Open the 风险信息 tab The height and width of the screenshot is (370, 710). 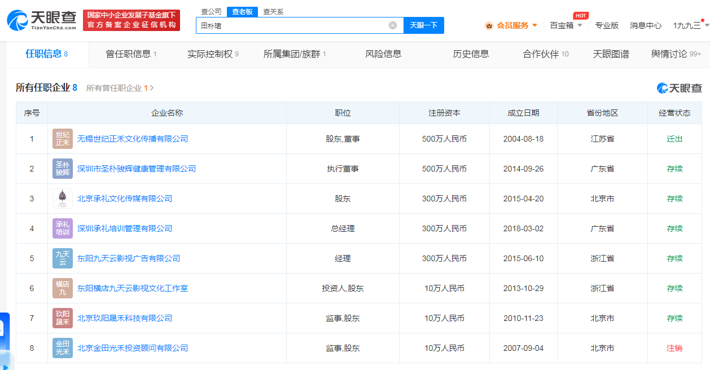[x=383, y=54]
